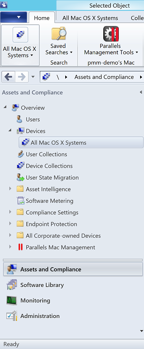Screen dimensions: 144x349
Task: Click the Asset Intelligence folder icon
Action: point(20,189)
